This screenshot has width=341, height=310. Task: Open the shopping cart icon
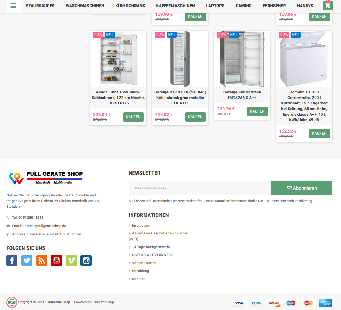tap(327, 6)
